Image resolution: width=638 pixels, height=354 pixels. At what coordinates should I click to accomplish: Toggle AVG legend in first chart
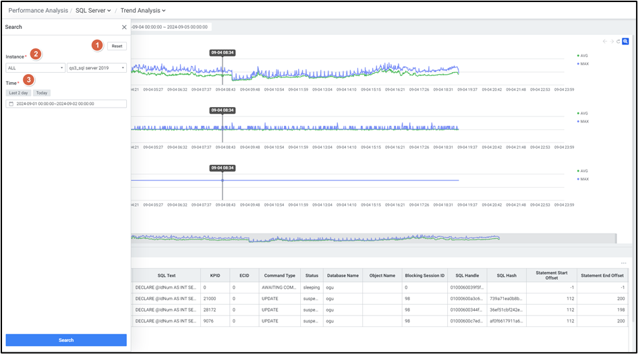pyautogui.click(x=583, y=56)
